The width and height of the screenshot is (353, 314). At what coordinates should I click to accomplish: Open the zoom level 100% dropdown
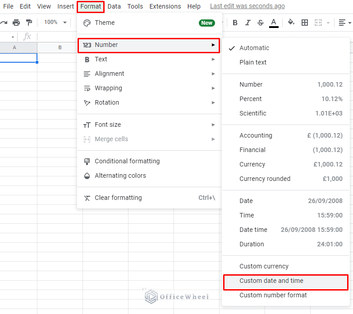click(55, 23)
